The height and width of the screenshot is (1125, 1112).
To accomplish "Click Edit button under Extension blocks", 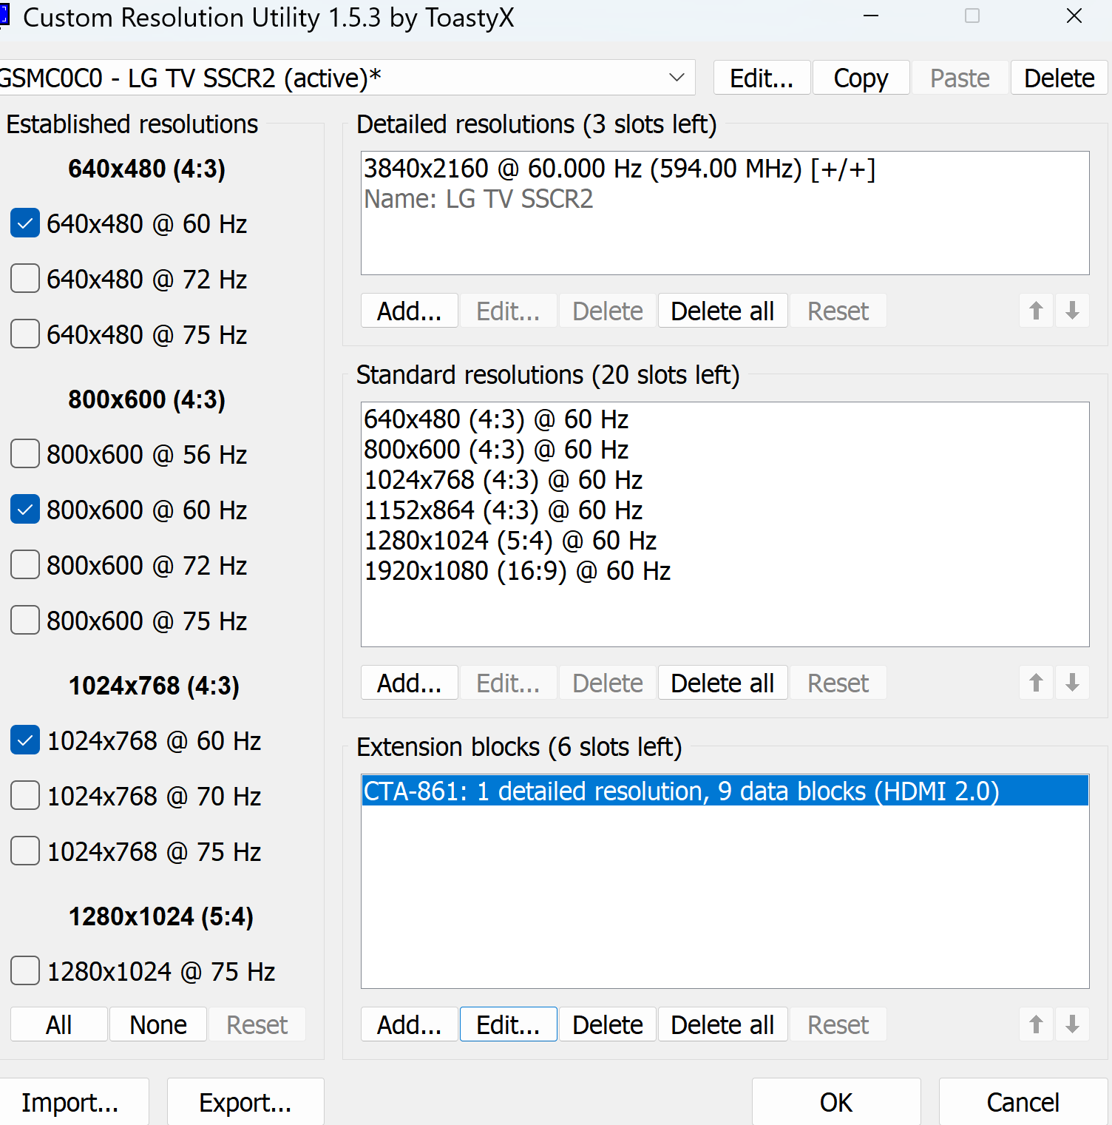I will (x=508, y=1024).
